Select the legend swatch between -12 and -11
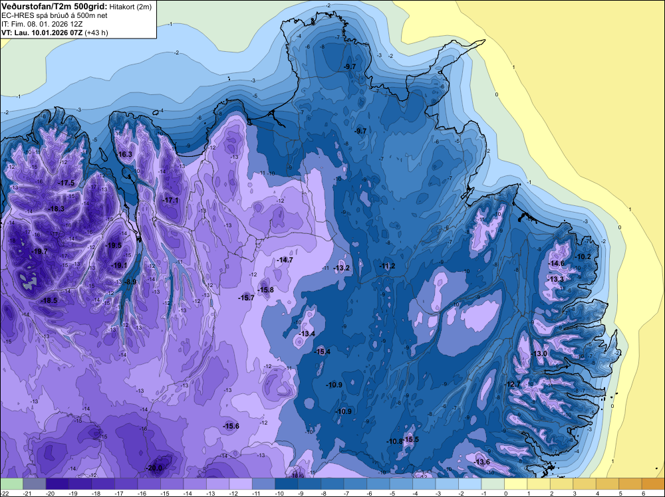This screenshot has width=665, height=497. pos(241,484)
